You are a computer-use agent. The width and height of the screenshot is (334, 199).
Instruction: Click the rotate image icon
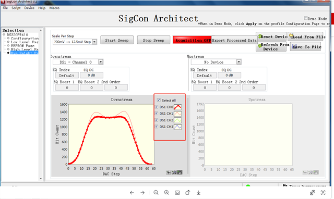[x=188, y=193]
